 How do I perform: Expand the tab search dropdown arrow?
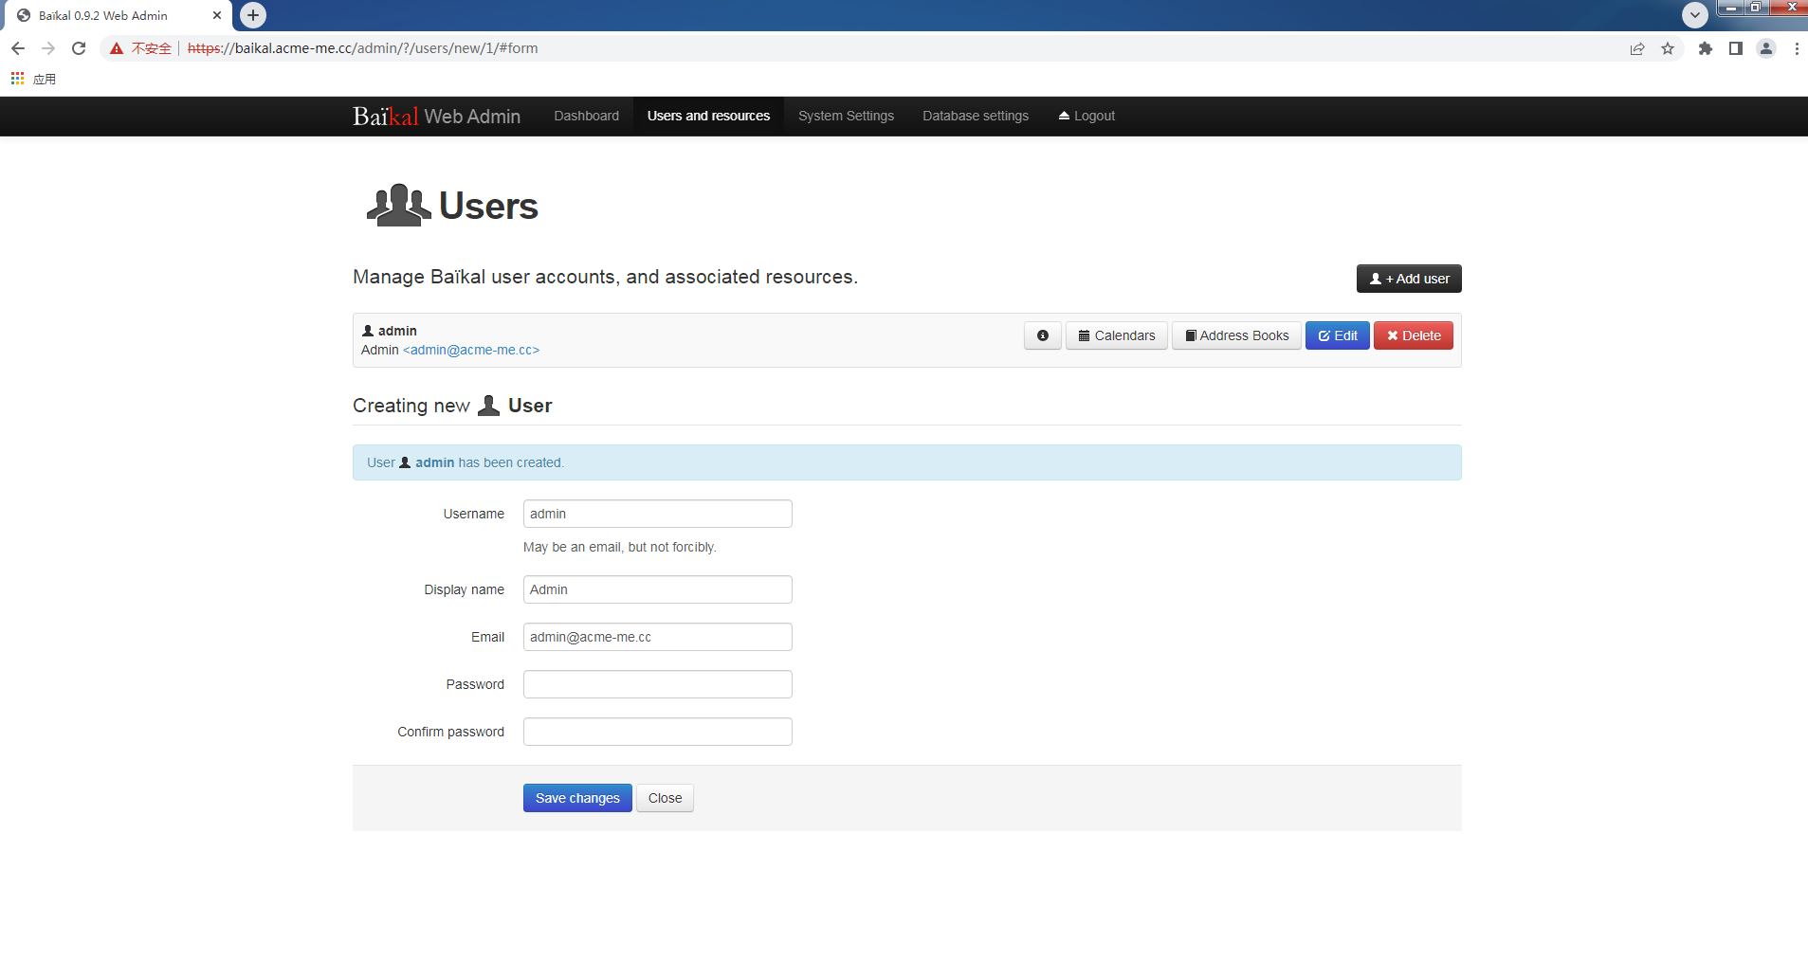point(1695,15)
